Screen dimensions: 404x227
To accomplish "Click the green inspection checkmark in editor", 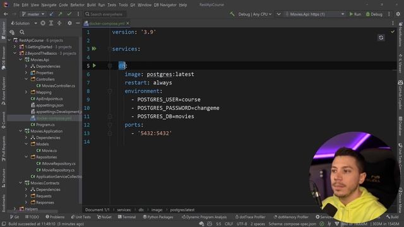I will (x=393, y=32).
